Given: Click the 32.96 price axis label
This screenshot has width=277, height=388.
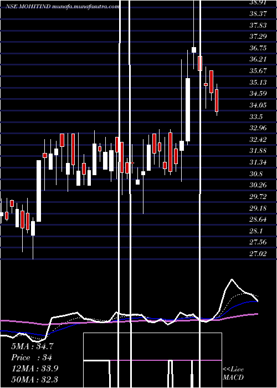Looking at the screenshot, I should click(x=258, y=128).
